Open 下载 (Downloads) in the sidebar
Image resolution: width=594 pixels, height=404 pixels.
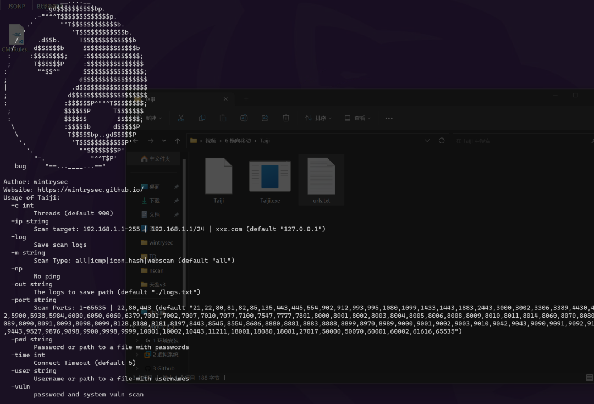pyautogui.click(x=155, y=201)
